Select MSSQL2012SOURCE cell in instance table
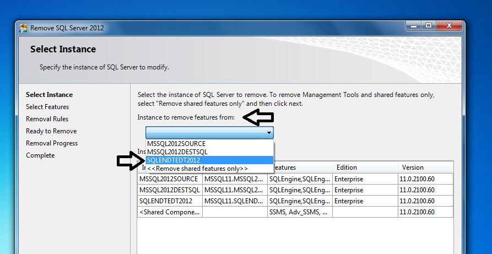Screen dimensions: 492x254 pyautogui.click(x=170, y=179)
